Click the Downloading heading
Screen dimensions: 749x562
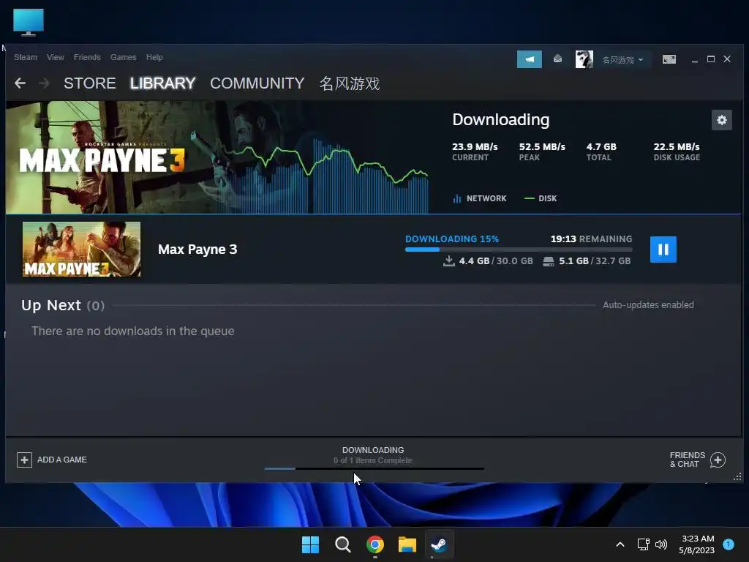(x=500, y=119)
